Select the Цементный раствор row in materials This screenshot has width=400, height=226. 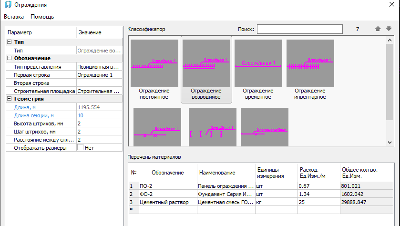coord(167,202)
